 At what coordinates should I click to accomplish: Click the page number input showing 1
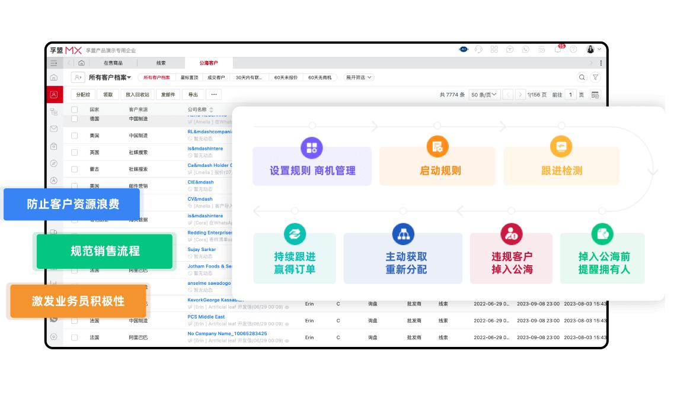coord(571,94)
